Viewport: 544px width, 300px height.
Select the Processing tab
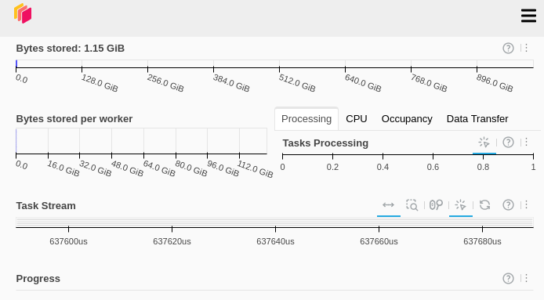(306, 119)
